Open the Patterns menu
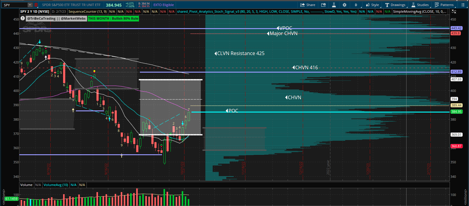The height and width of the screenshot is (206, 469). [x=444, y=5]
